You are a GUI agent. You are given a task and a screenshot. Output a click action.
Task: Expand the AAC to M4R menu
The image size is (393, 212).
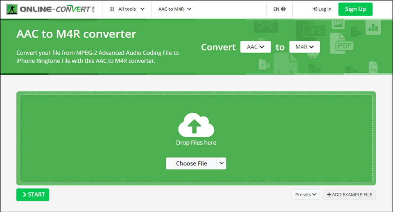(x=175, y=9)
